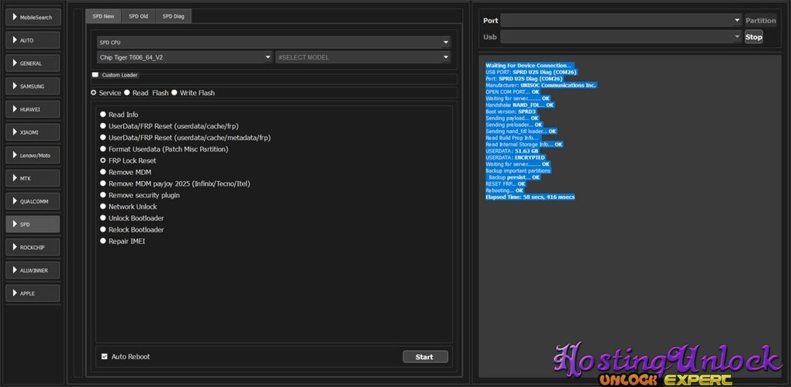The height and width of the screenshot is (387, 791).
Task: Select the APPLE sidebar module
Action: (33, 293)
